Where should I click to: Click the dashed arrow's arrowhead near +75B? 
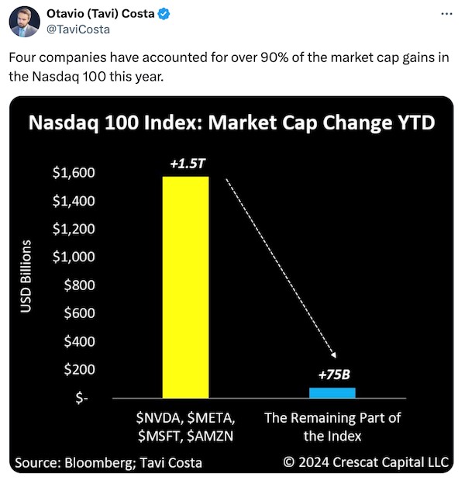(x=333, y=354)
